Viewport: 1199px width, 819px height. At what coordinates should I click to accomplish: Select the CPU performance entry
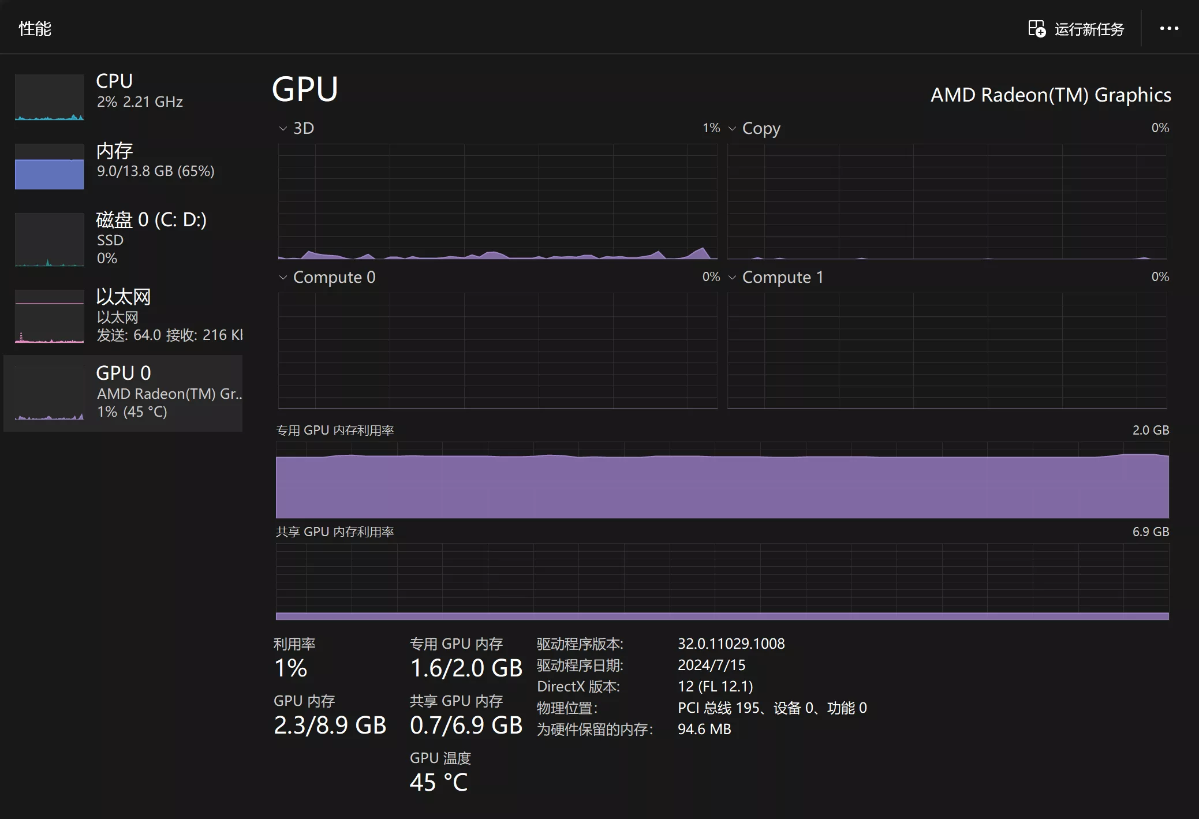click(x=123, y=96)
